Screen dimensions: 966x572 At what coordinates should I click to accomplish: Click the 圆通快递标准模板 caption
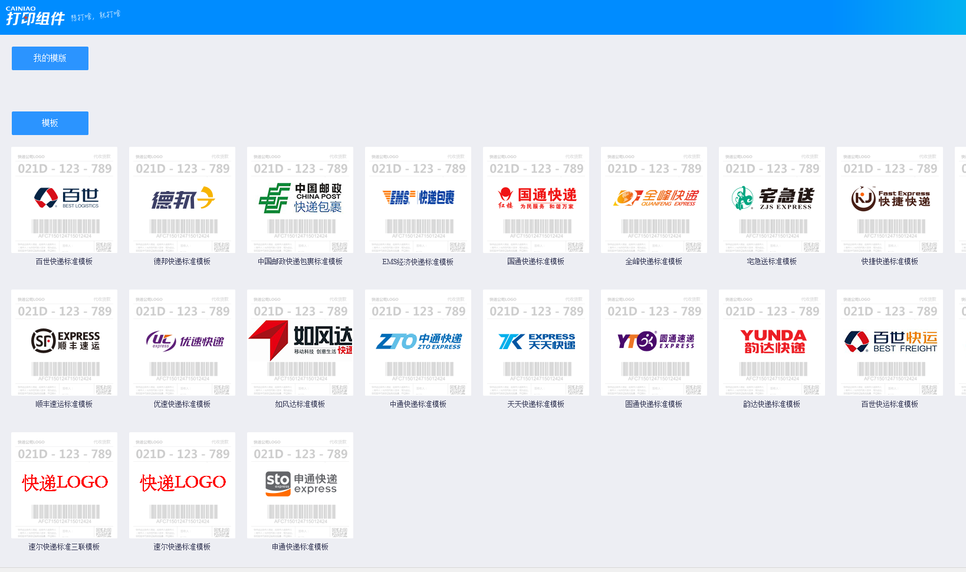(x=654, y=404)
